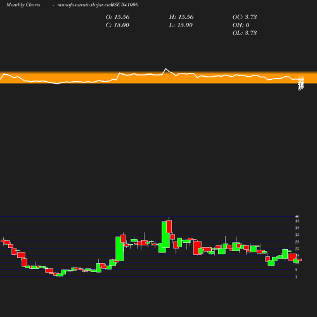Click the price axis label 38
The width and height of the screenshot is (317, 317).
(297, 228)
